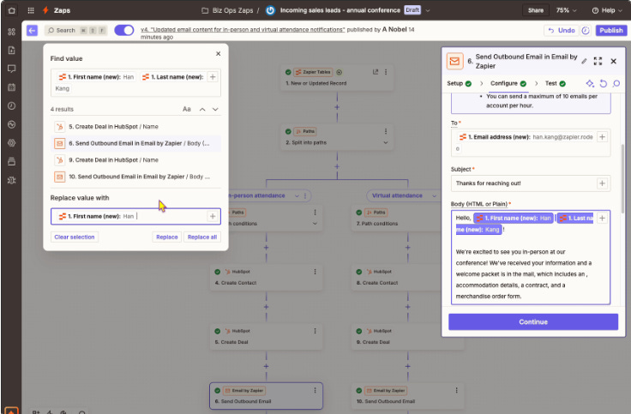Select result 9. Create Deal in HubSpot / Name
The width and height of the screenshot is (631, 414).
click(135, 160)
